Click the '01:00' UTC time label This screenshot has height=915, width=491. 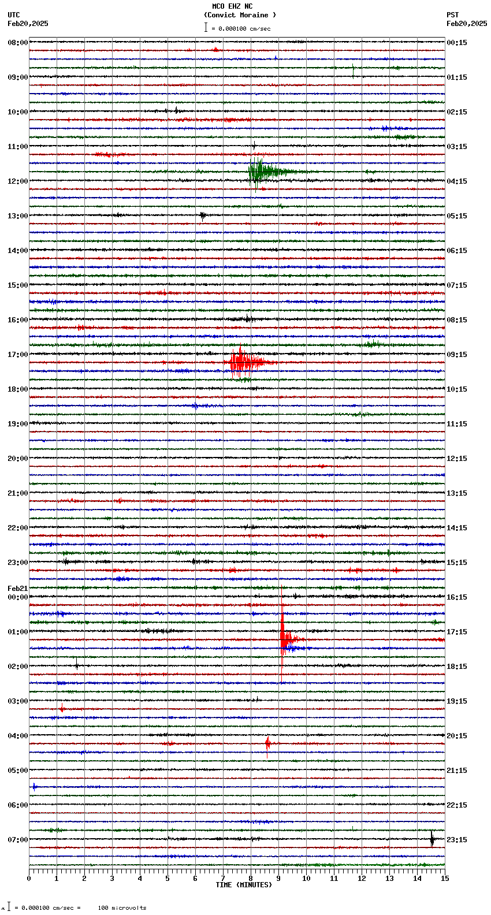click(x=17, y=632)
